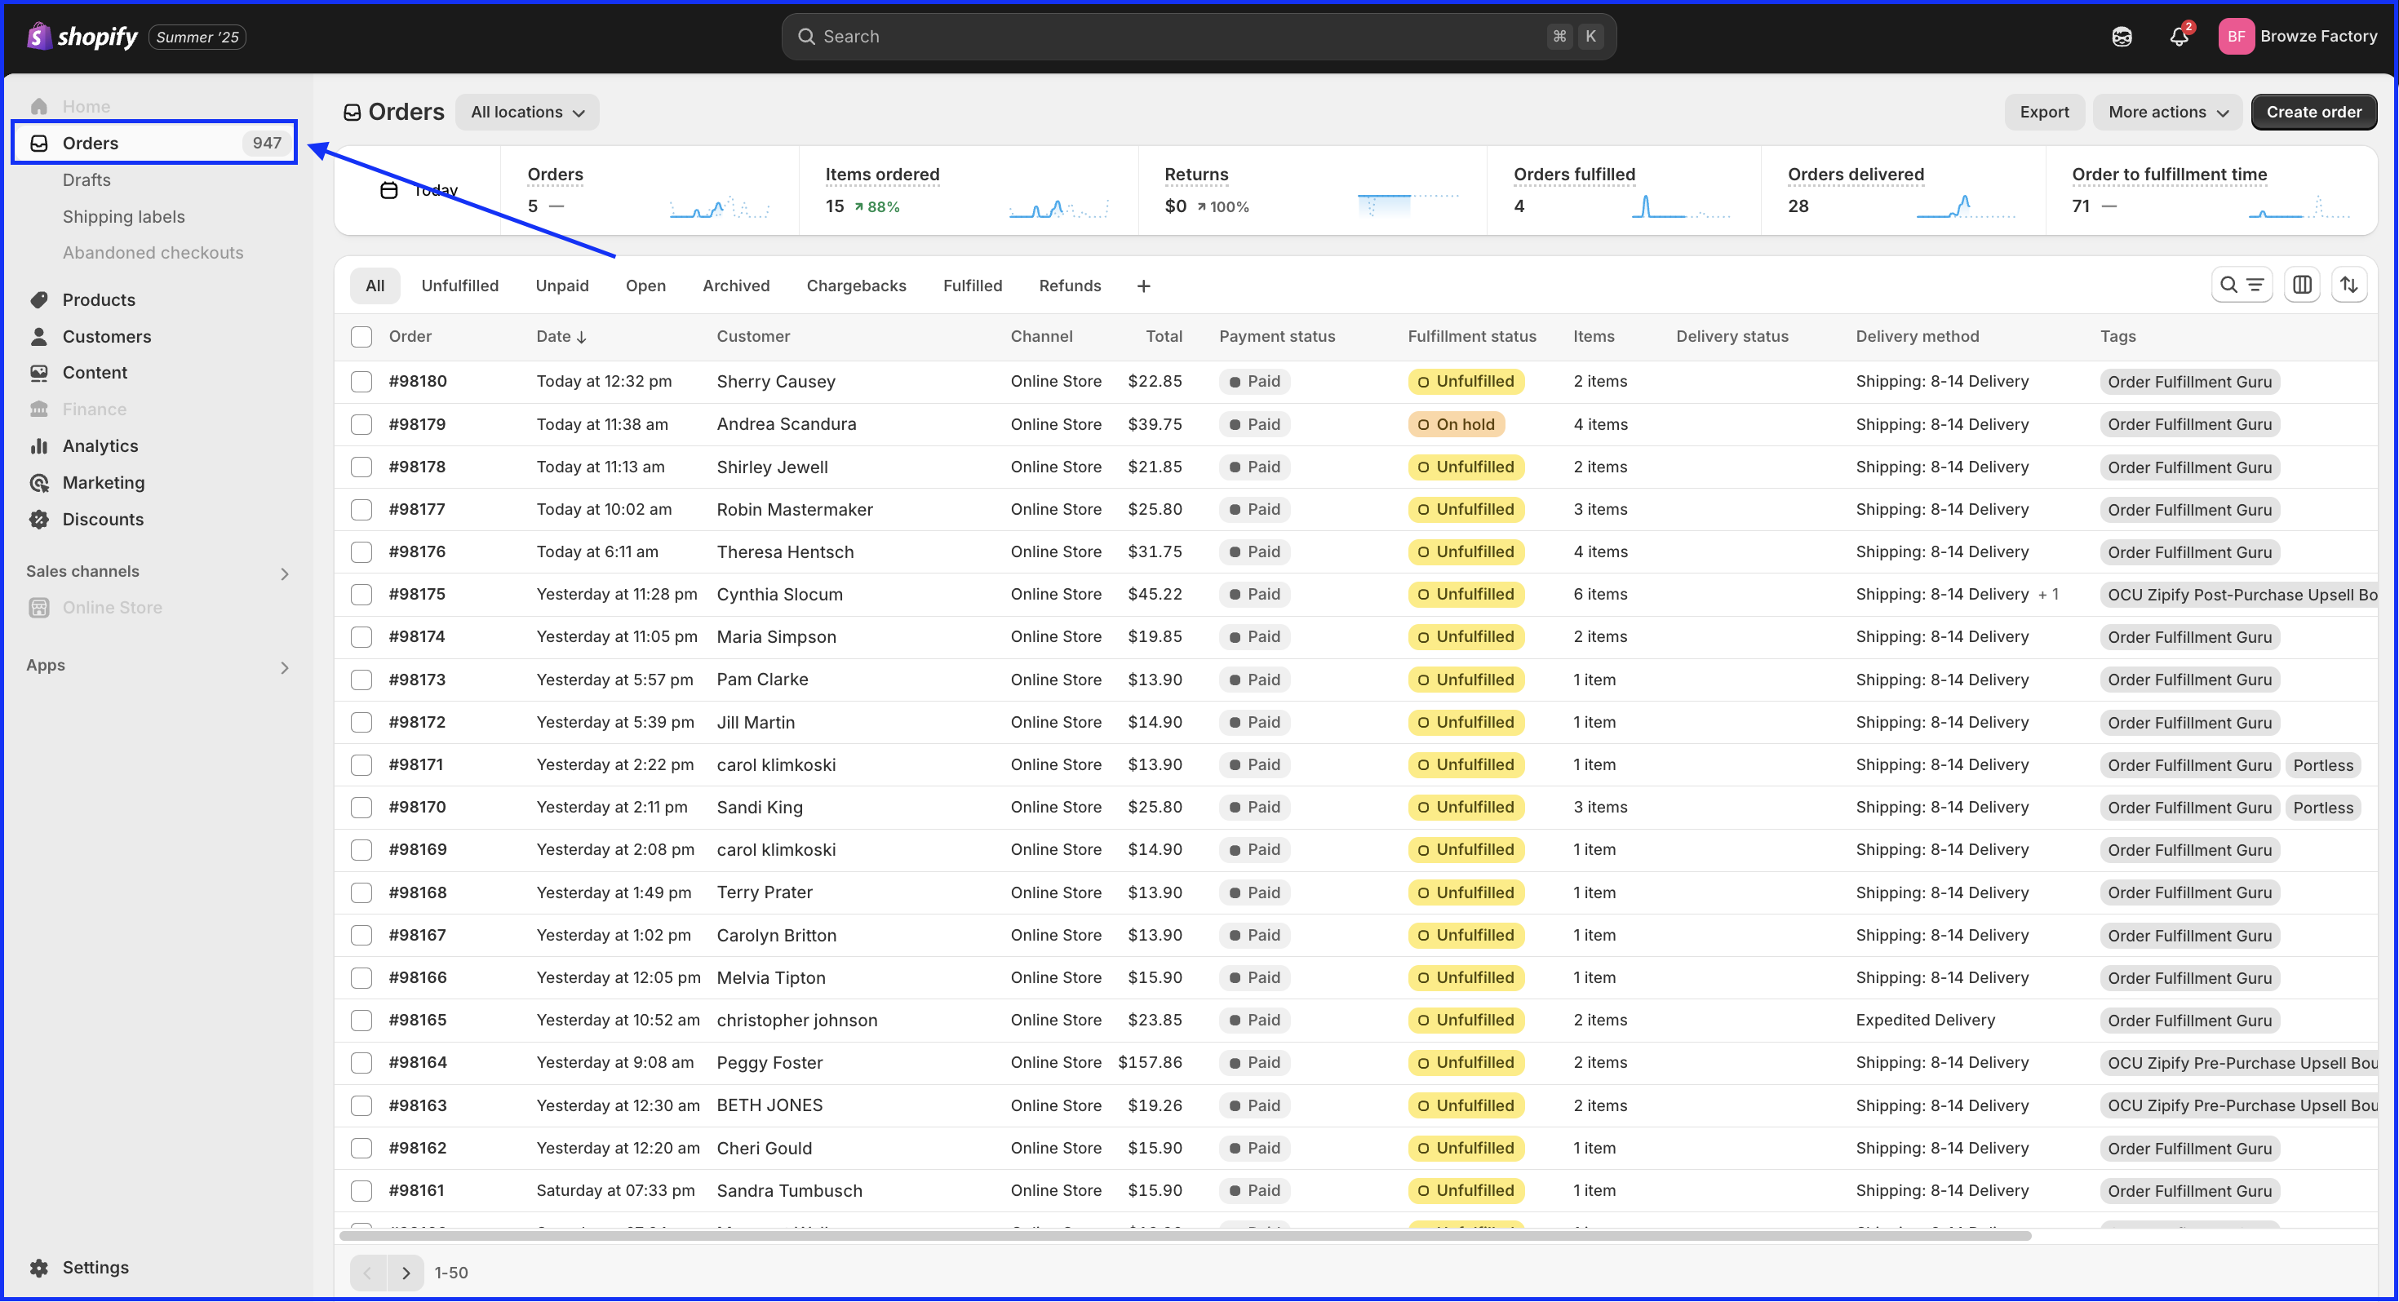Click the Returns metric bar chart
The image size is (2399, 1302).
[1408, 205]
